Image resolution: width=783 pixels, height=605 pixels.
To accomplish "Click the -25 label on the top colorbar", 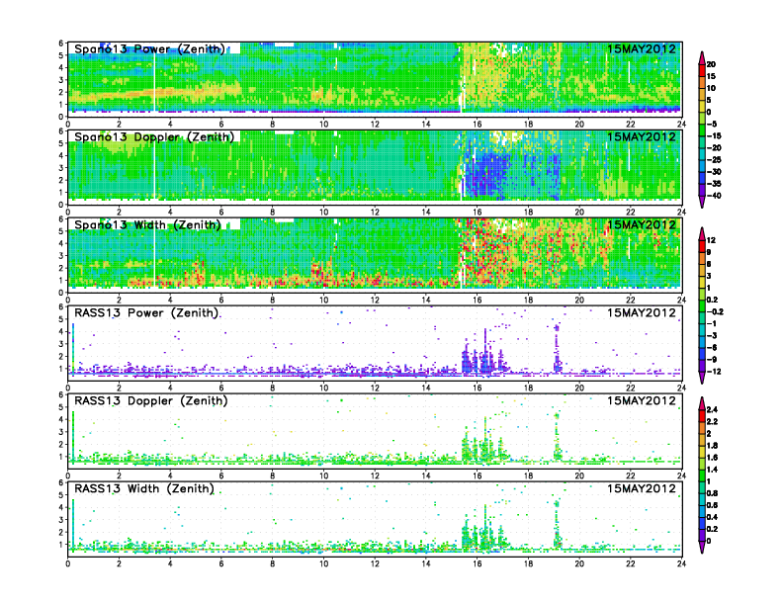I will pyautogui.click(x=714, y=160).
